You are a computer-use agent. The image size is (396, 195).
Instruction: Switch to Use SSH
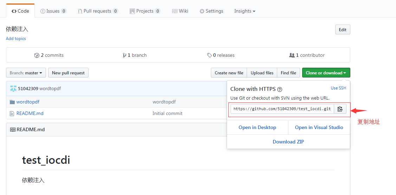(x=338, y=88)
